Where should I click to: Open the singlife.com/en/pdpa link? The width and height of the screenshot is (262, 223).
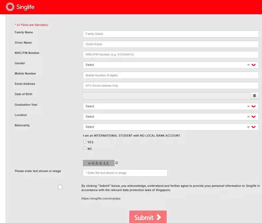(101, 198)
